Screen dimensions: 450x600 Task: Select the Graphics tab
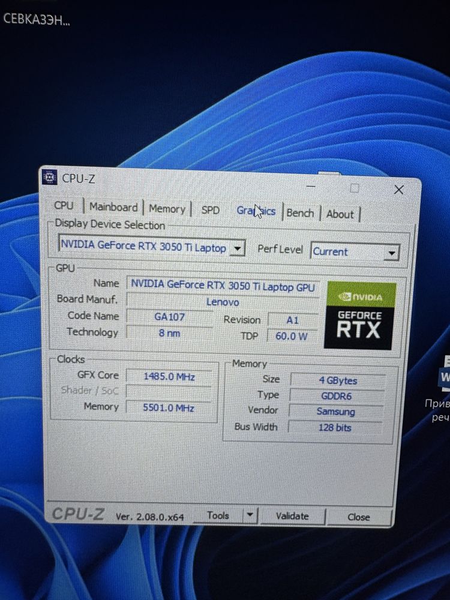click(256, 211)
